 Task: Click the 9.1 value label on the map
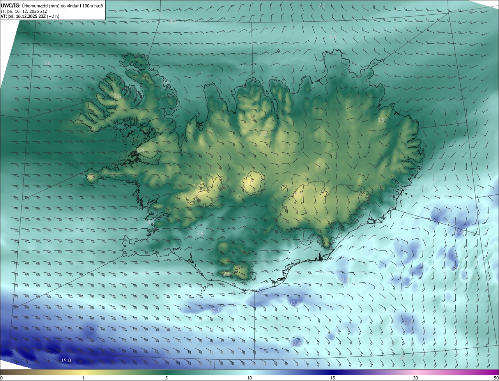278,326
